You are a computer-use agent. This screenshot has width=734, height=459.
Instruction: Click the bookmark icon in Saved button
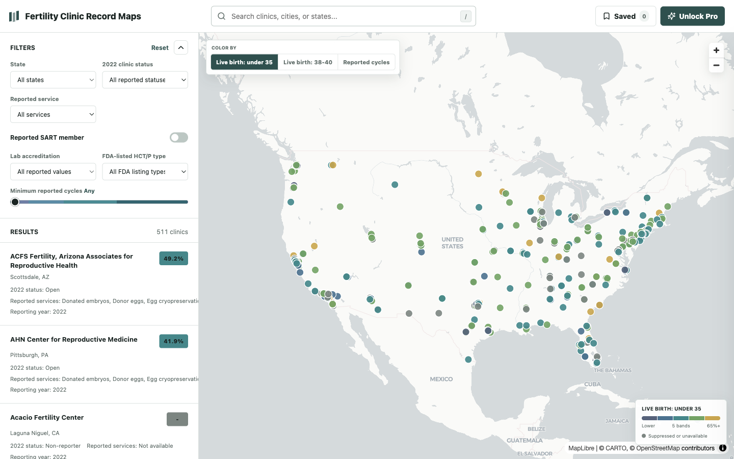[x=607, y=16]
